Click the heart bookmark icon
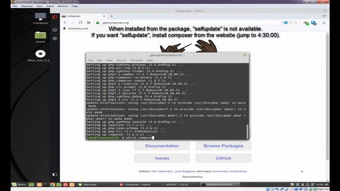Image resolution: width=340 pixels, height=191 pixels. (295, 22)
